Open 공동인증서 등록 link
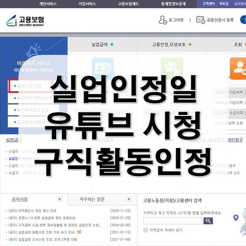 click(220, 20)
